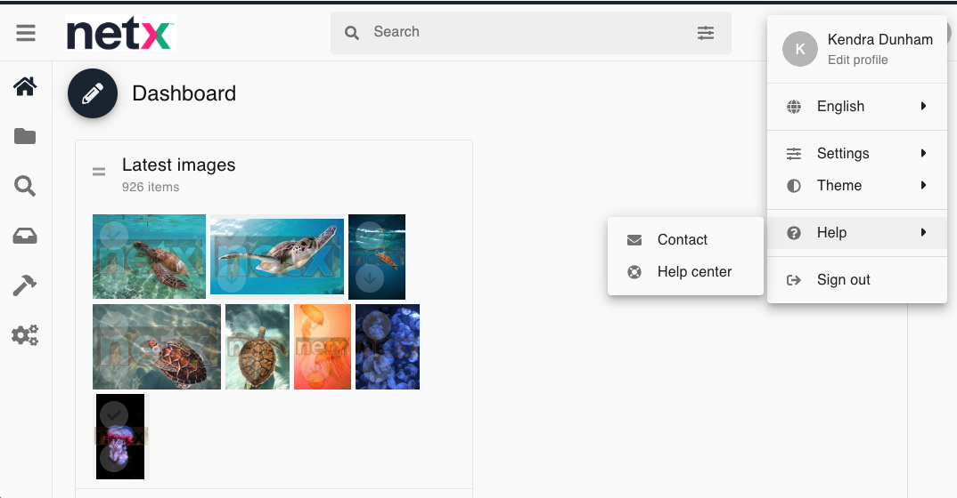Screen dimensions: 957x498
Task: Click the Latest images widget drag handle
Action: click(99, 172)
